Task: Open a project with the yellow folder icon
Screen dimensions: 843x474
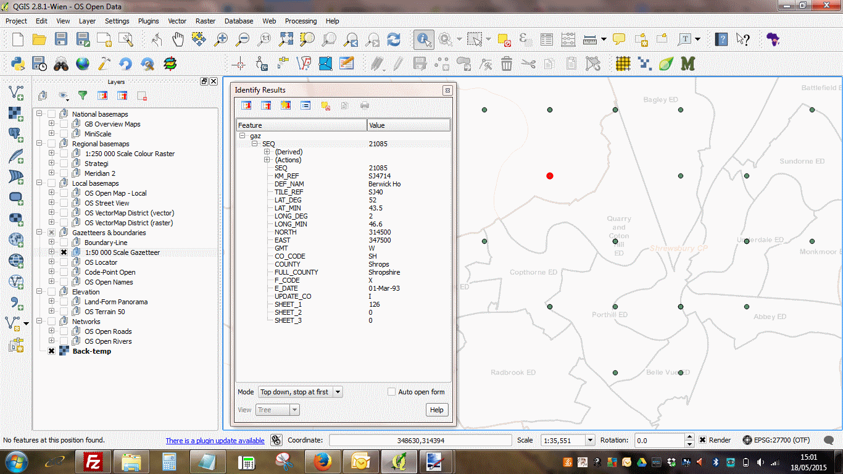Action: [39, 39]
